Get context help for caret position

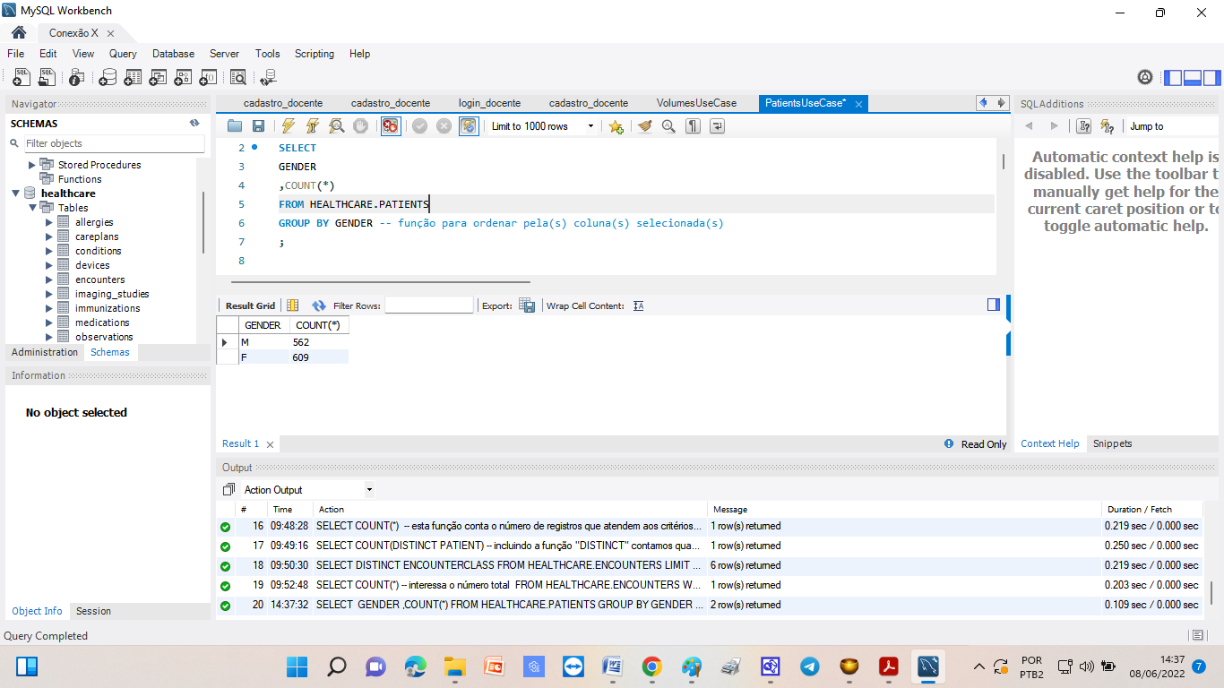[1083, 126]
